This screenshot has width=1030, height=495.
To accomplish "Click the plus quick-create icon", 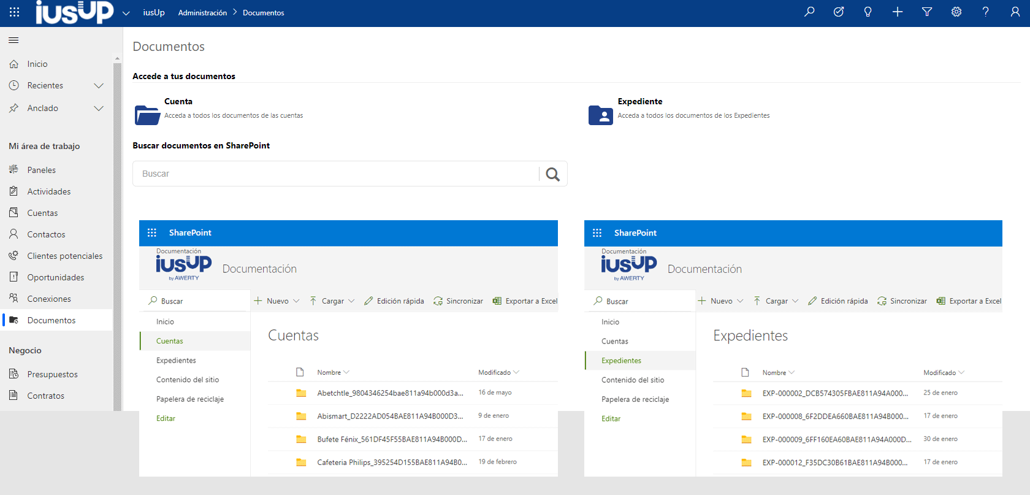I will [x=898, y=12].
